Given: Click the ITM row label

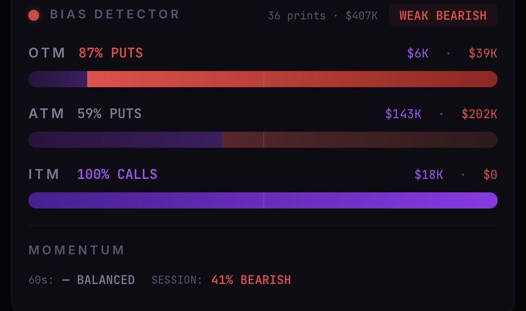Looking at the screenshot, I should [44, 174].
